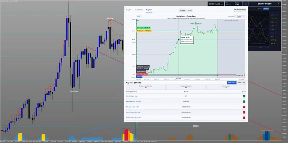The image size is (288, 143).
Task: Click the Max Loss -10% objective
Action: tap(133, 107)
